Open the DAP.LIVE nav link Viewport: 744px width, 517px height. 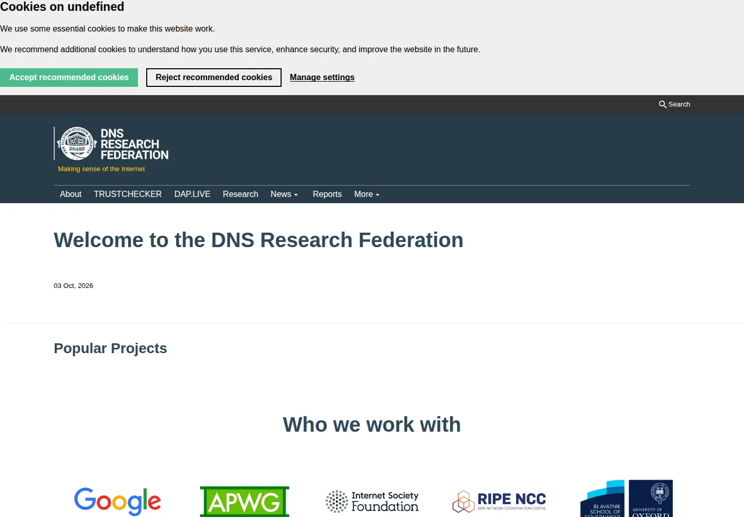pos(192,194)
